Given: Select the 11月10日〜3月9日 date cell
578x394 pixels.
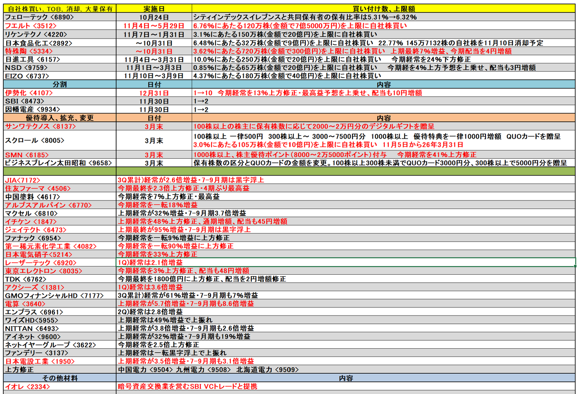Looking at the screenshot, I should pyautogui.click(x=154, y=76).
